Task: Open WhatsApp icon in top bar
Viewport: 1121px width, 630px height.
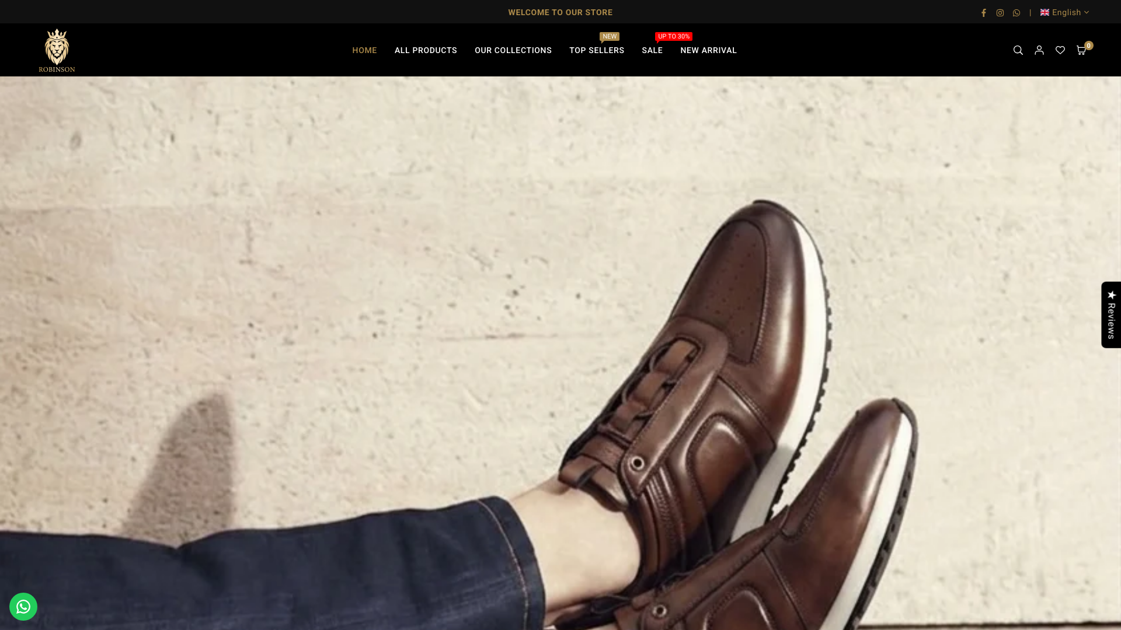Action: tap(1016, 13)
